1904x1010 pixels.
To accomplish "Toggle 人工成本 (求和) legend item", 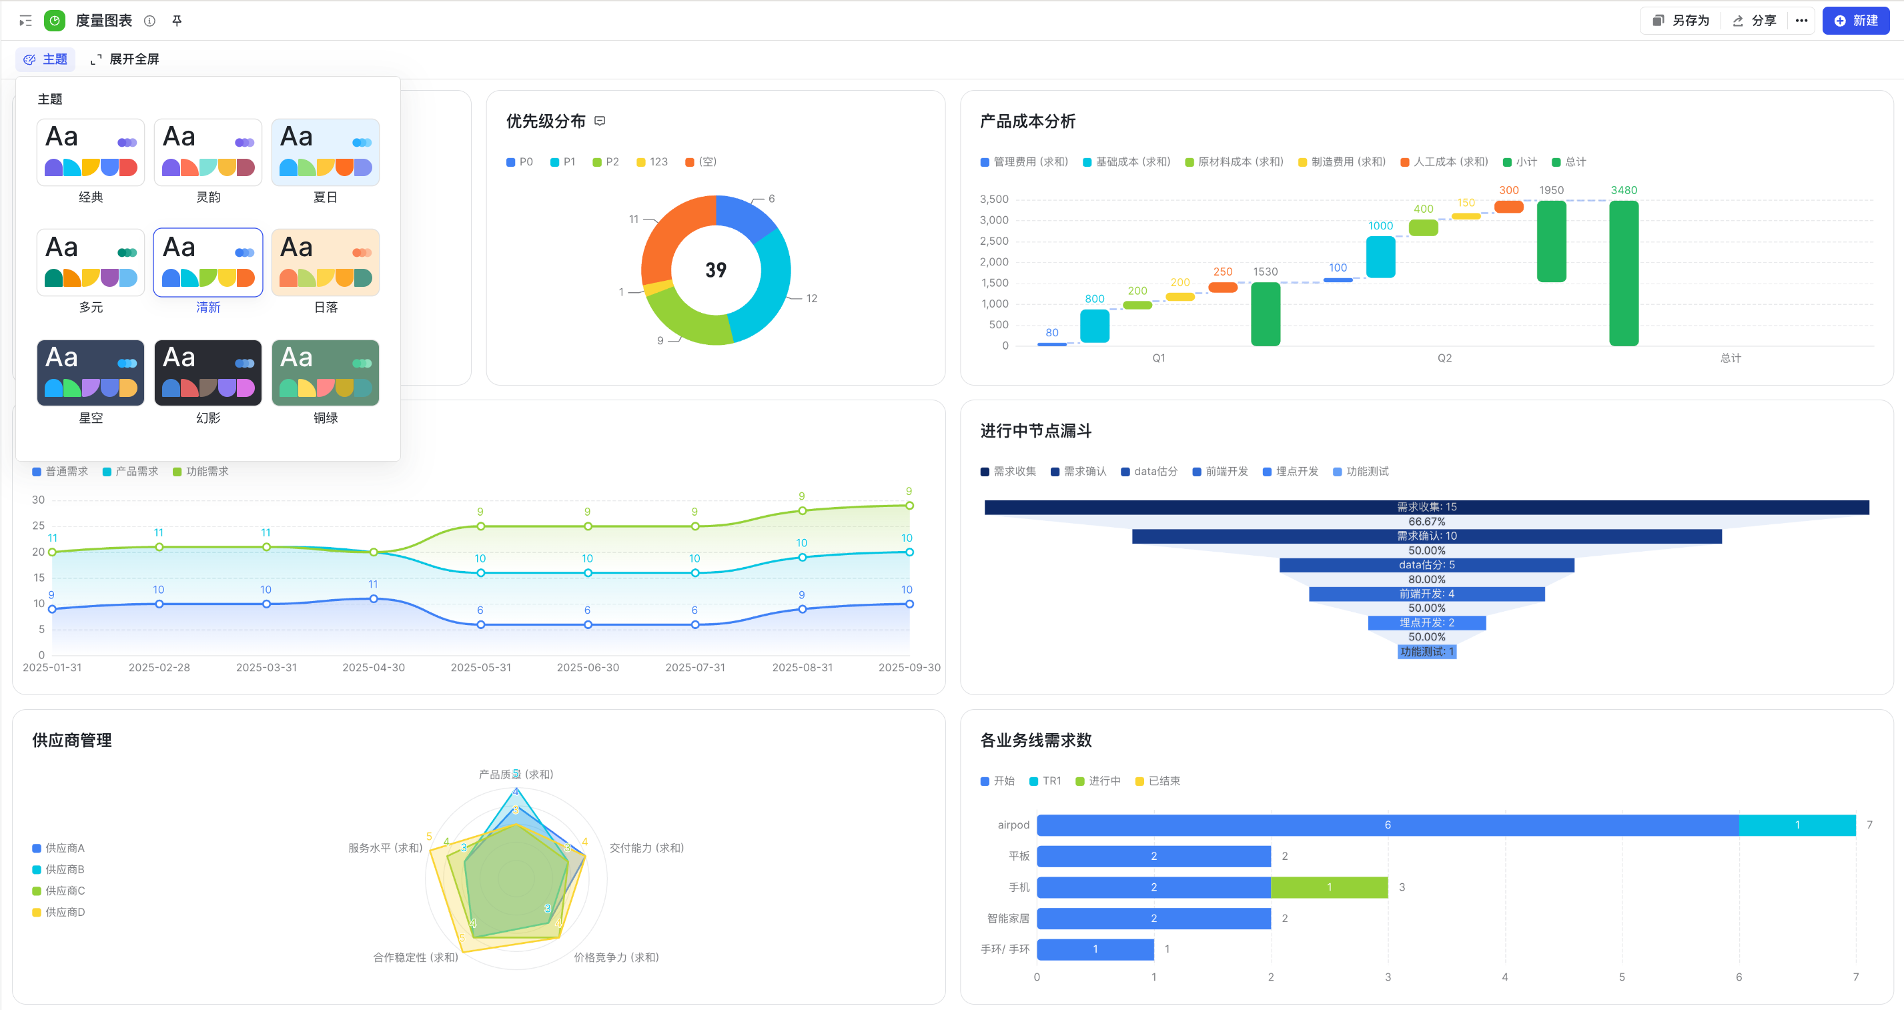I will pos(1444,162).
